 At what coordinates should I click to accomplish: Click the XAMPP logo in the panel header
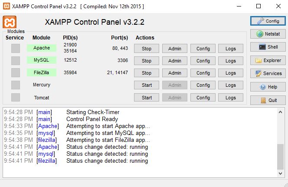click(x=10, y=22)
